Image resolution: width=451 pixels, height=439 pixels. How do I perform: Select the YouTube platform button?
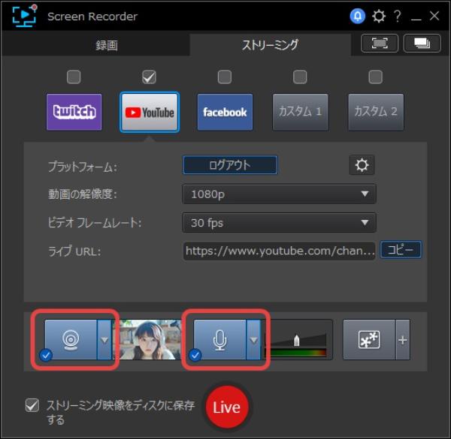pyautogui.click(x=150, y=112)
